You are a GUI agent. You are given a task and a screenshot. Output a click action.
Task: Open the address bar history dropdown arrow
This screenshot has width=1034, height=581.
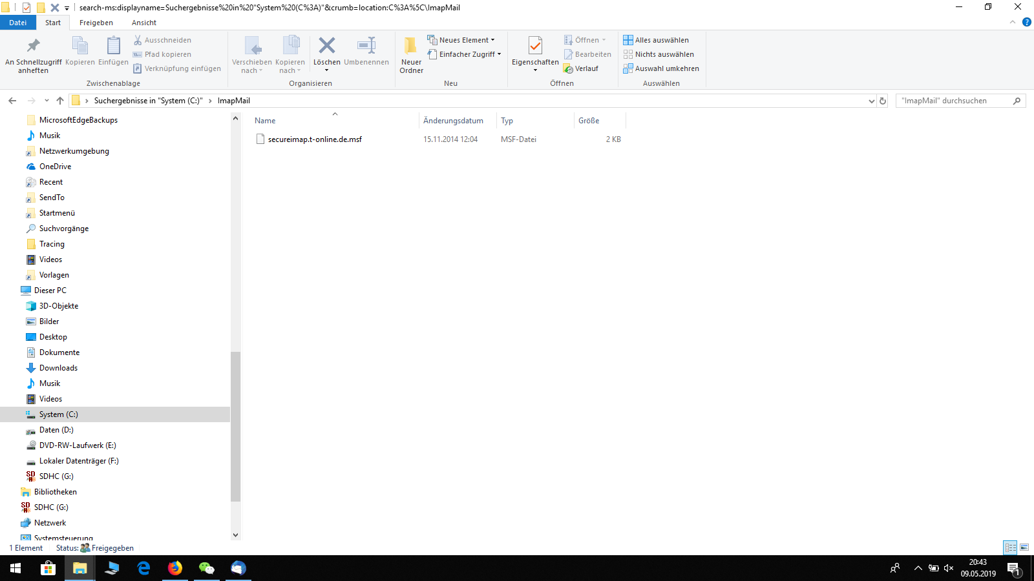pyautogui.click(x=872, y=101)
